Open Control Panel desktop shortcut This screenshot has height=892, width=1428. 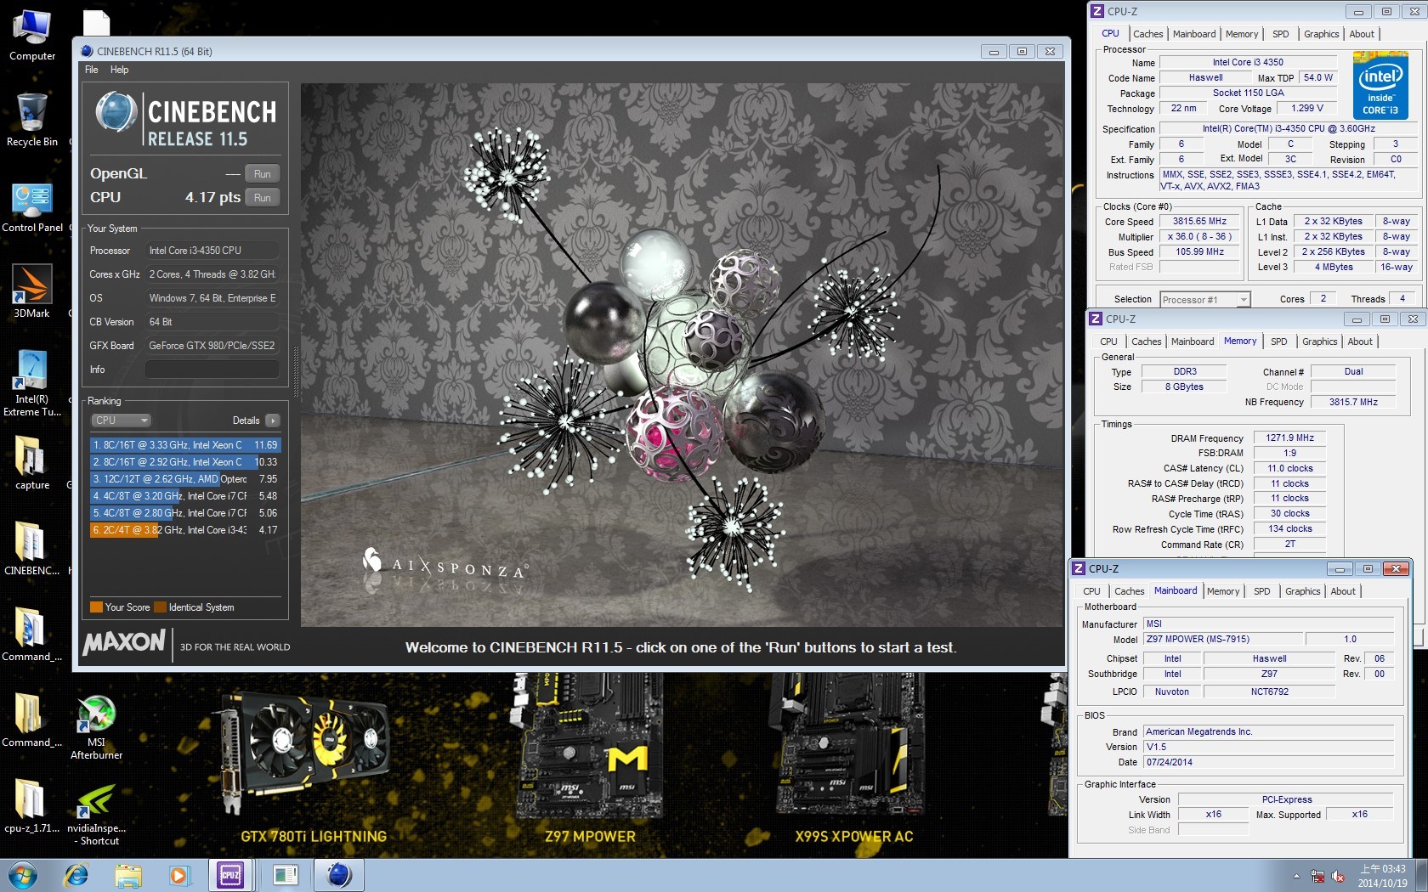coord(32,206)
